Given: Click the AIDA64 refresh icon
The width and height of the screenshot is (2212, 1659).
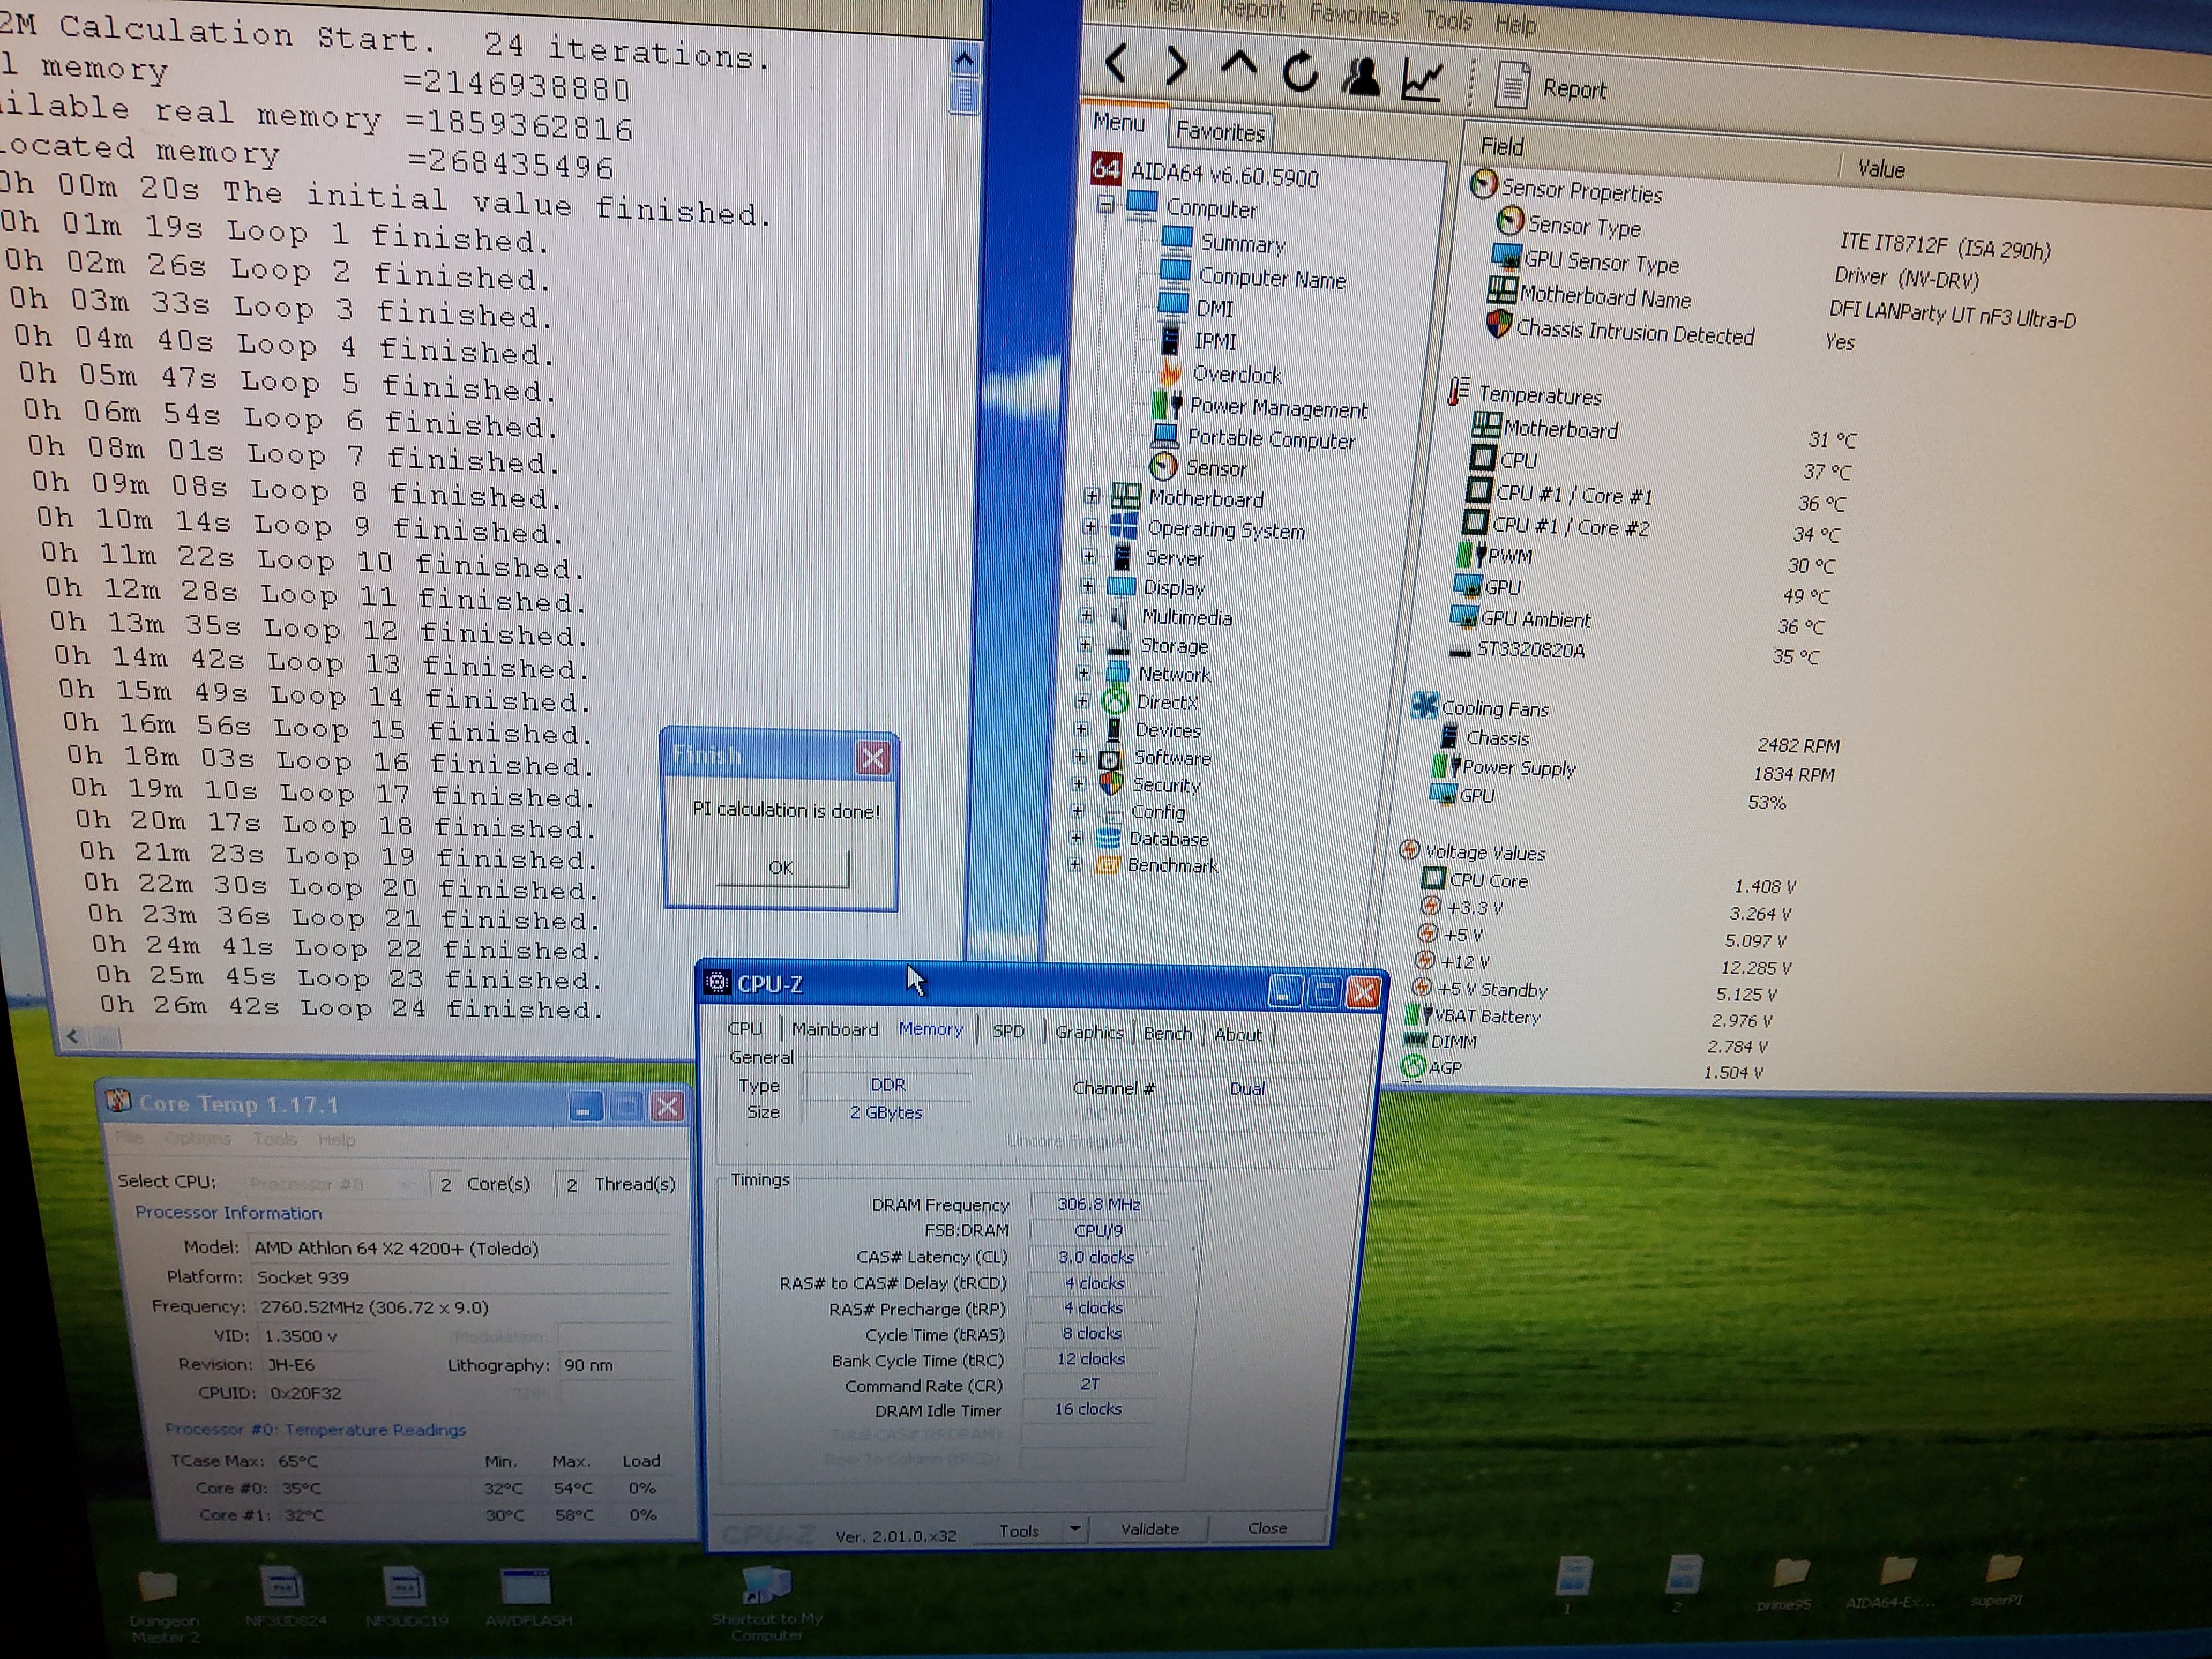Looking at the screenshot, I should (1300, 72).
